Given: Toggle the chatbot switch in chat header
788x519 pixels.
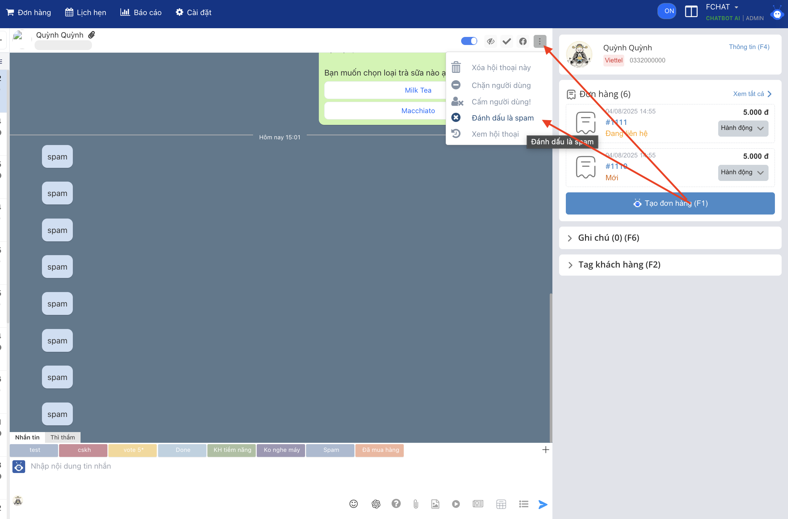Looking at the screenshot, I should pos(469,41).
